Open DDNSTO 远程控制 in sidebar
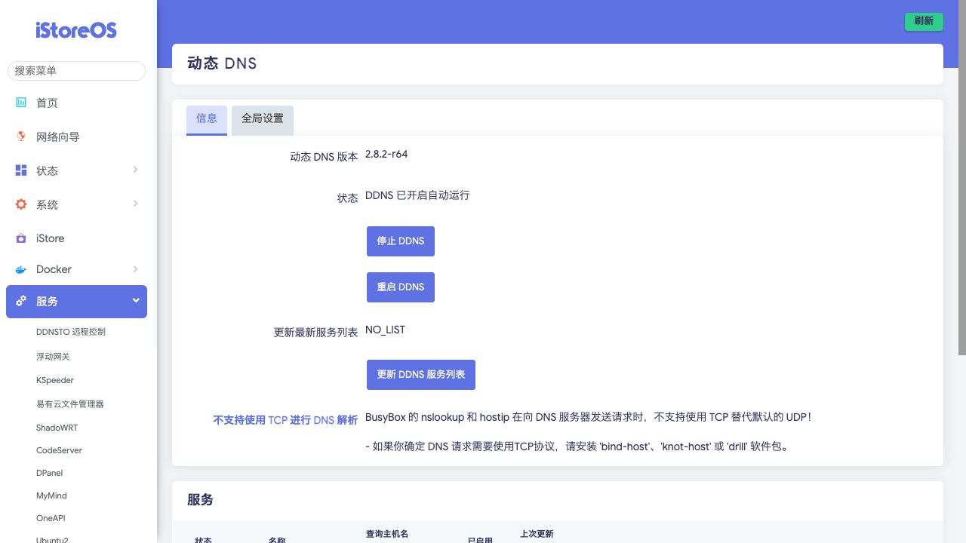This screenshot has height=543, width=966. (71, 332)
